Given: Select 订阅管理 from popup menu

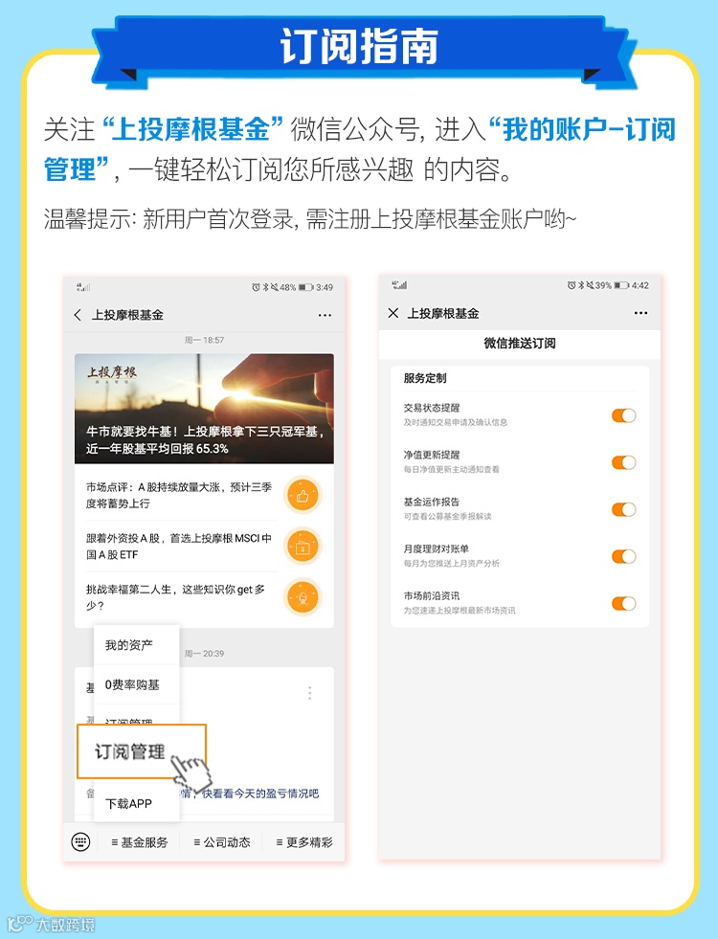Looking at the screenshot, I should click(x=142, y=751).
